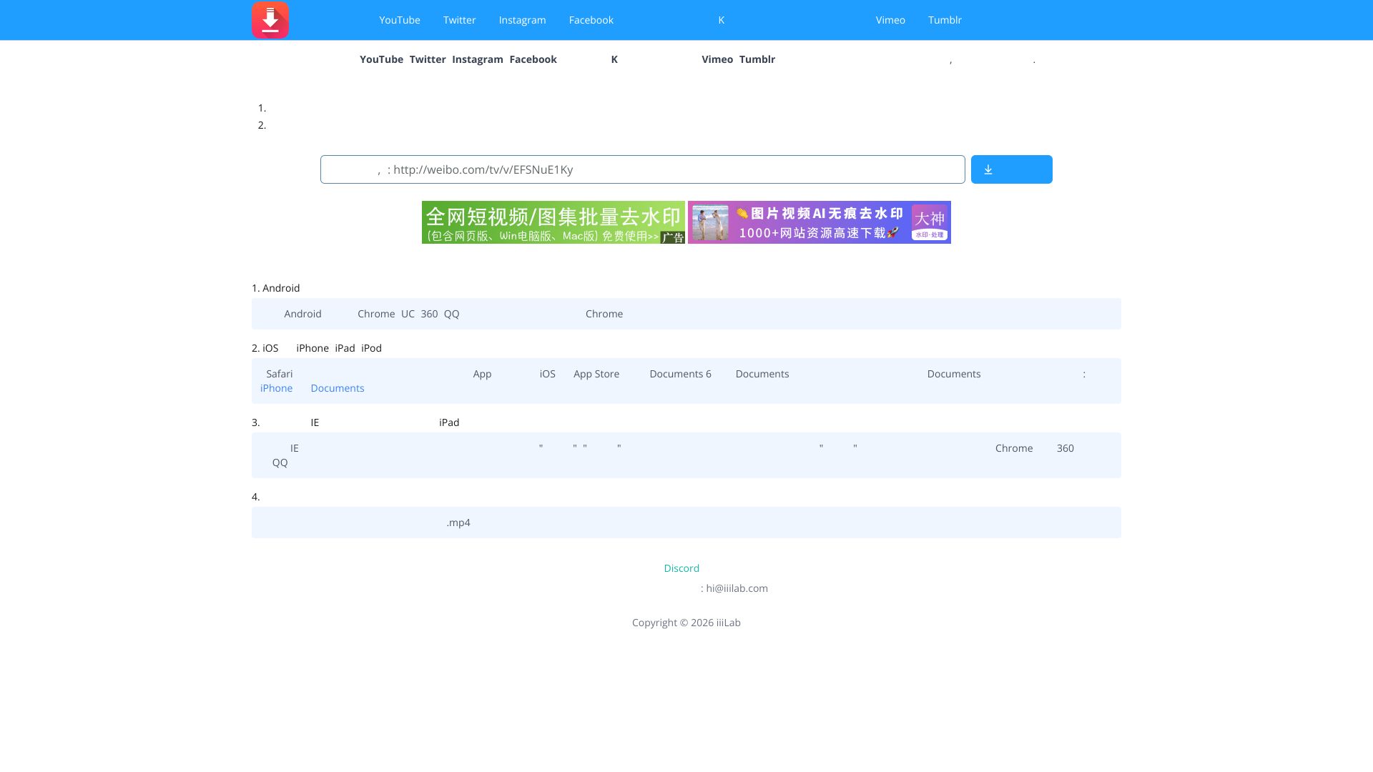Click the "1. Android" heading
The image size is (1373, 772).
point(276,288)
